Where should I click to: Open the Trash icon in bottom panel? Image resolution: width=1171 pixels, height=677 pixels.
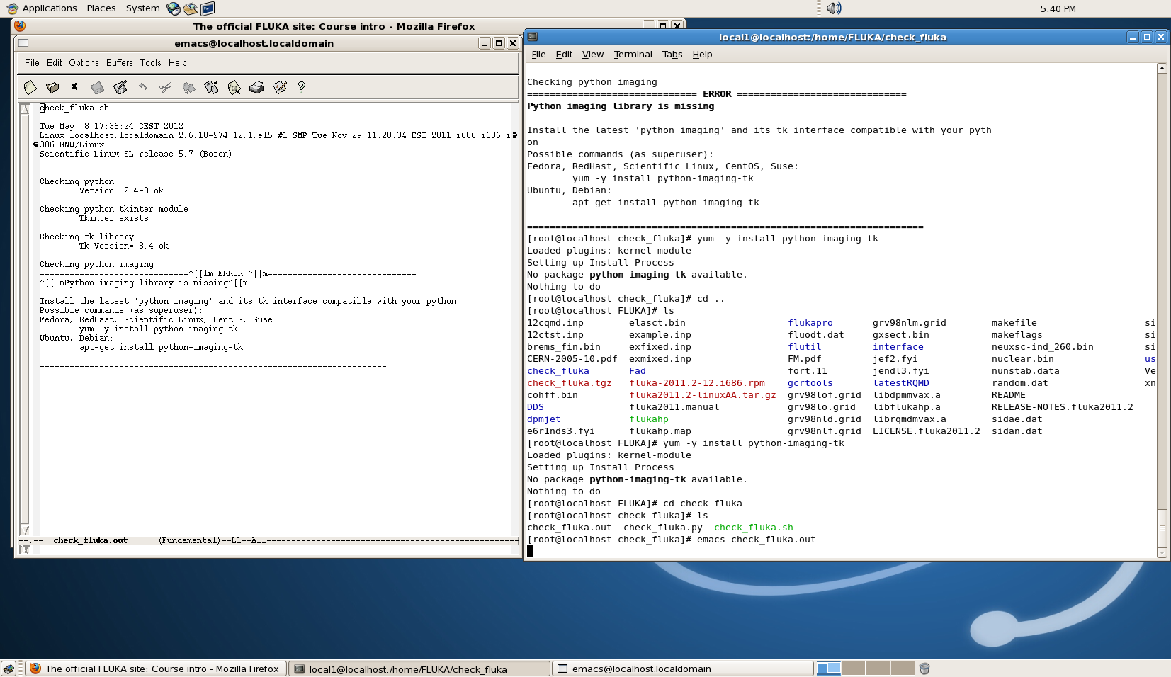924,669
